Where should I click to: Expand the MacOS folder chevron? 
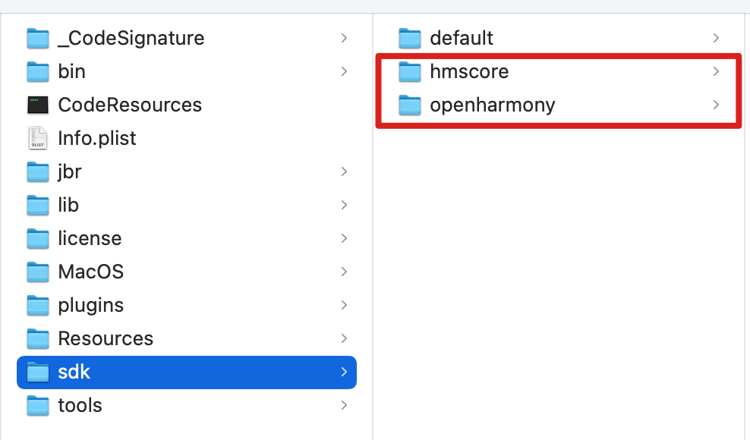[x=344, y=272]
